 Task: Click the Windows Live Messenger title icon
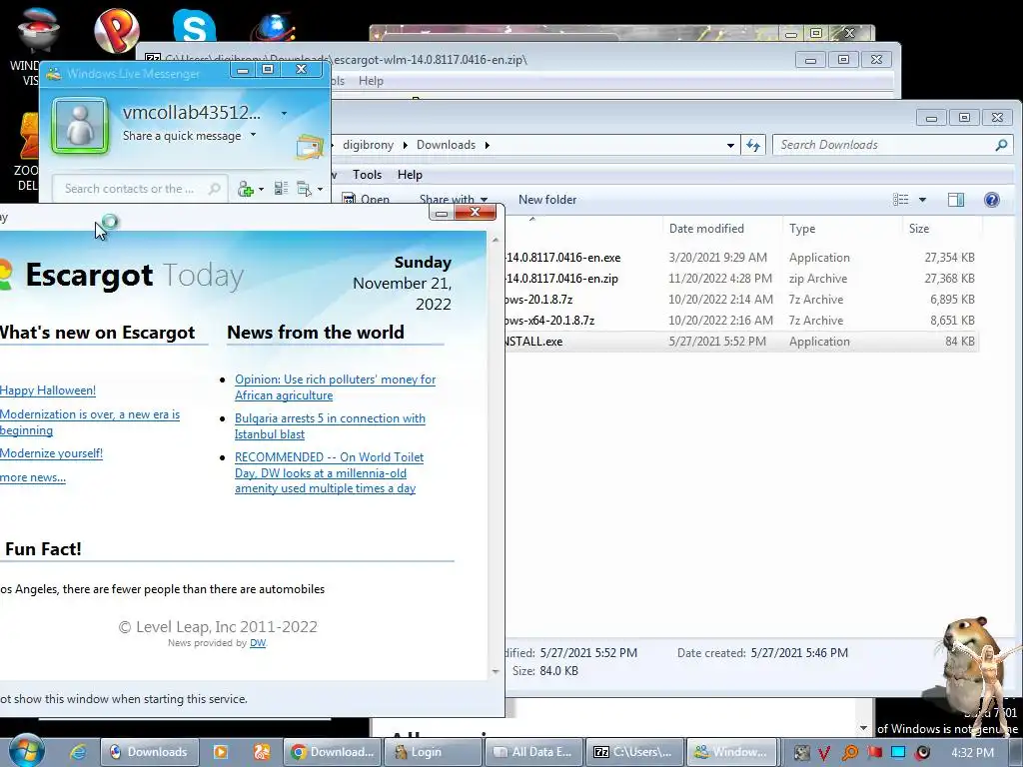[x=54, y=74]
